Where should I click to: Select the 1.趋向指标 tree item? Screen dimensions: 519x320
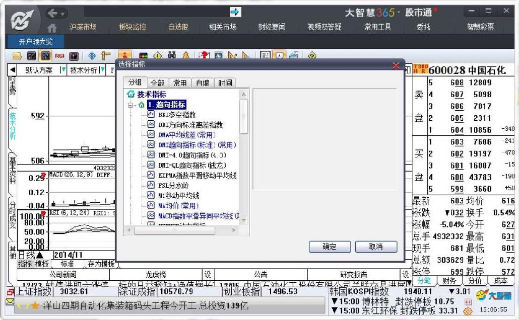coord(166,105)
